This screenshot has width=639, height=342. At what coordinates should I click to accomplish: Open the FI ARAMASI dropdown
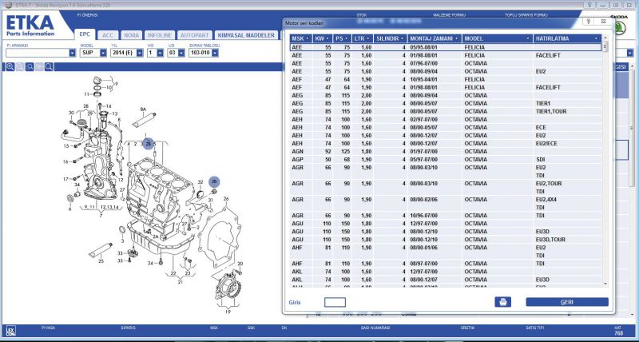click(72, 53)
